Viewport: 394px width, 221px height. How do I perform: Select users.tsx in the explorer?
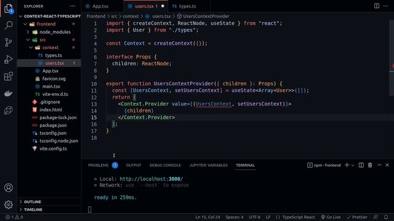(49, 63)
